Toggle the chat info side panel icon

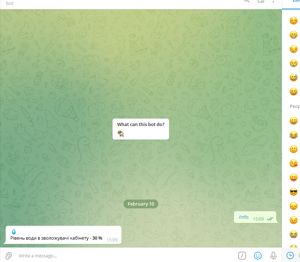(x=261, y=1)
